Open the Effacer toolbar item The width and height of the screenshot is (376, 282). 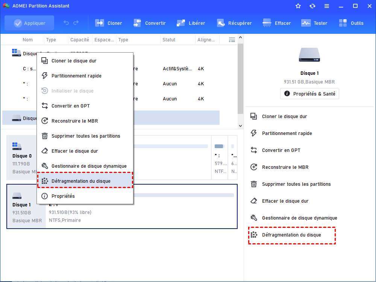276,23
